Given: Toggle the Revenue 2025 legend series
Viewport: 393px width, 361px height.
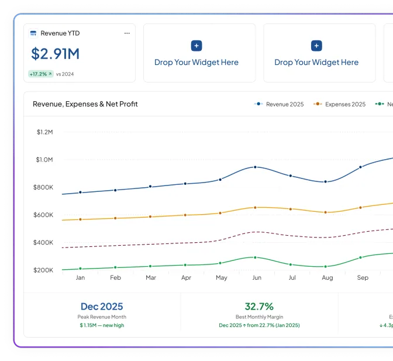Looking at the screenshot, I should coord(279,104).
